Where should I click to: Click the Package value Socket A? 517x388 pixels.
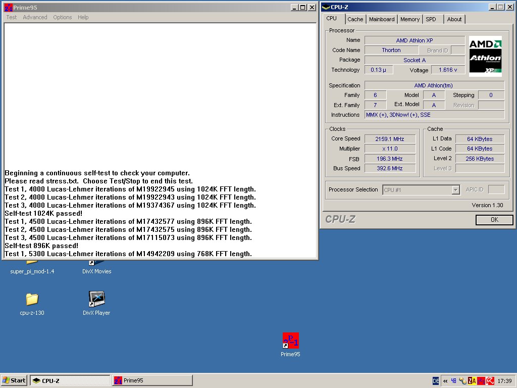click(415, 60)
